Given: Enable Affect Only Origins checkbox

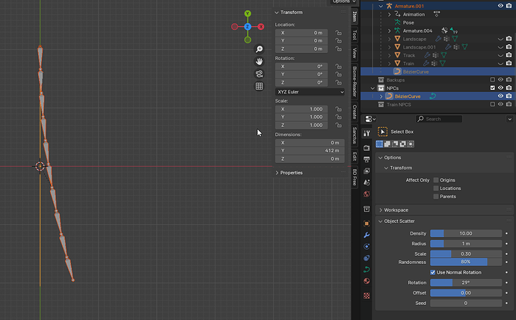Looking at the screenshot, I should pos(436,180).
